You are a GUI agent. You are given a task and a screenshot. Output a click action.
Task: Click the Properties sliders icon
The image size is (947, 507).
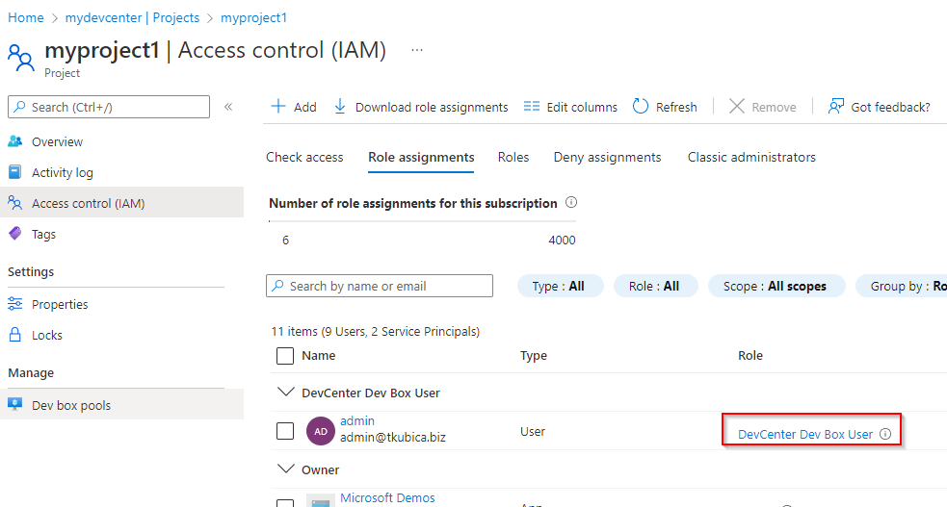point(15,304)
